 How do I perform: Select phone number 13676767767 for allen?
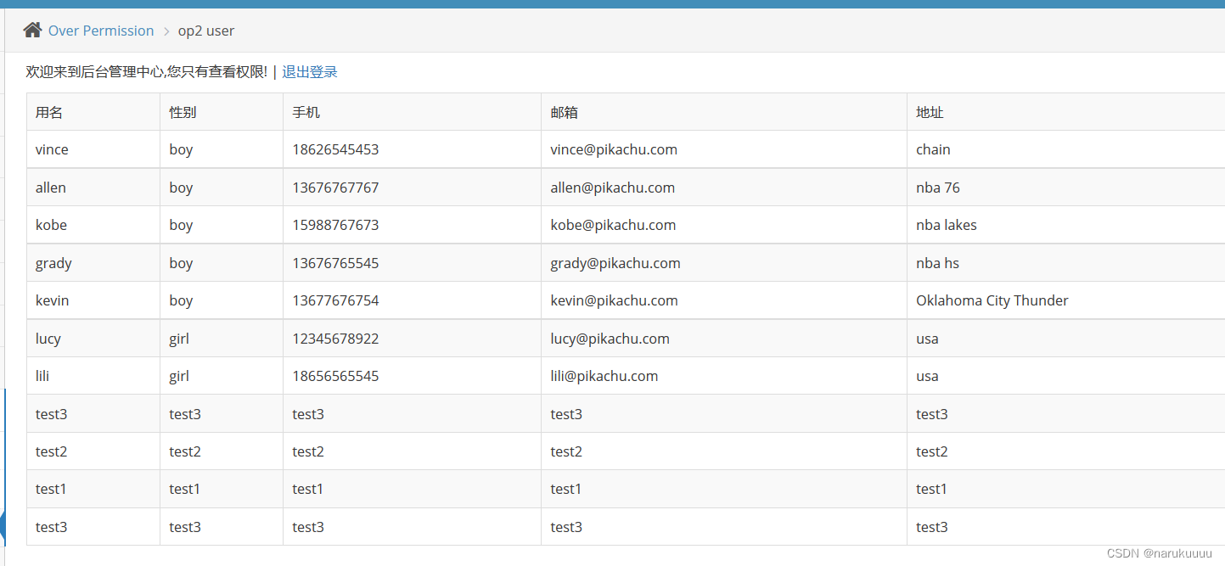[335, 188]
